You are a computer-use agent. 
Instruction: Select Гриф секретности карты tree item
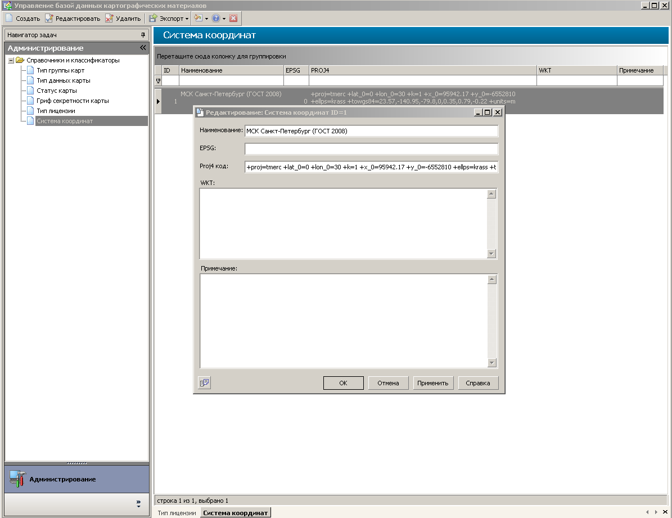[x=73, y=101]
